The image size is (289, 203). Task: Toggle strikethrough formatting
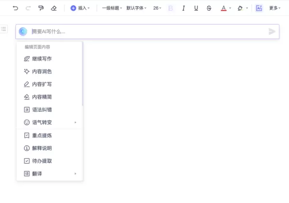209,8
